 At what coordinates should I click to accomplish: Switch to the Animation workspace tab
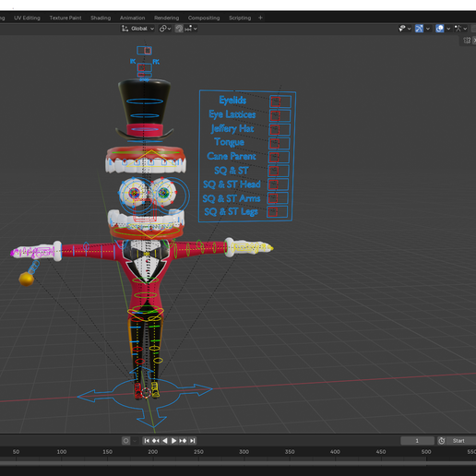tap(132, 18)
